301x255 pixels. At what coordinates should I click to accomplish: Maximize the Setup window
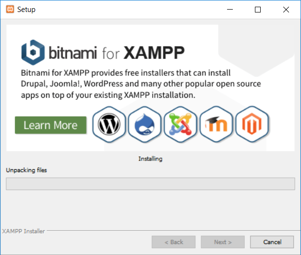pyautogui.click(x=258, y=10)
